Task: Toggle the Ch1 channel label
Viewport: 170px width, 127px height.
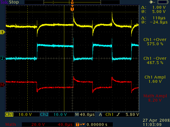Action: coord(9,115)
